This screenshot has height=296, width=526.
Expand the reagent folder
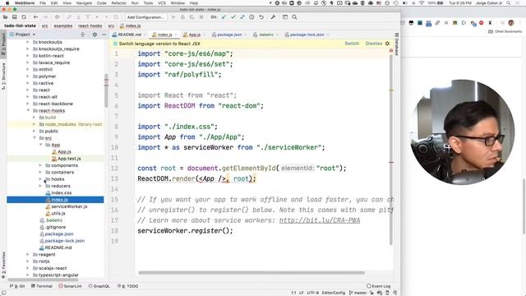28,254
